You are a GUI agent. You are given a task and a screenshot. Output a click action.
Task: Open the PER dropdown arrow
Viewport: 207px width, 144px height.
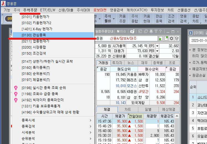[157, 51]
